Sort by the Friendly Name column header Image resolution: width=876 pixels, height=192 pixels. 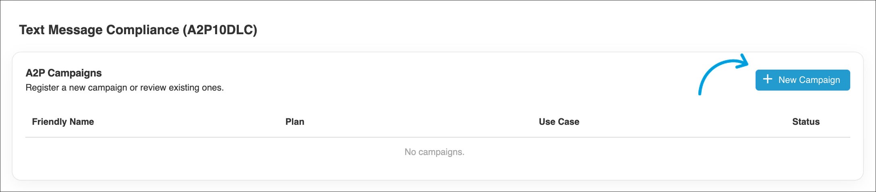click(63, 122)
